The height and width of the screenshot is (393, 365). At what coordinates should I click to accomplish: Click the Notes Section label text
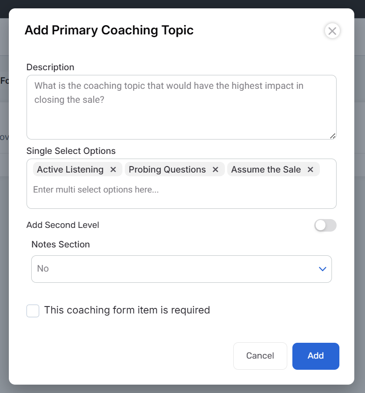click(x=61, y=245)
